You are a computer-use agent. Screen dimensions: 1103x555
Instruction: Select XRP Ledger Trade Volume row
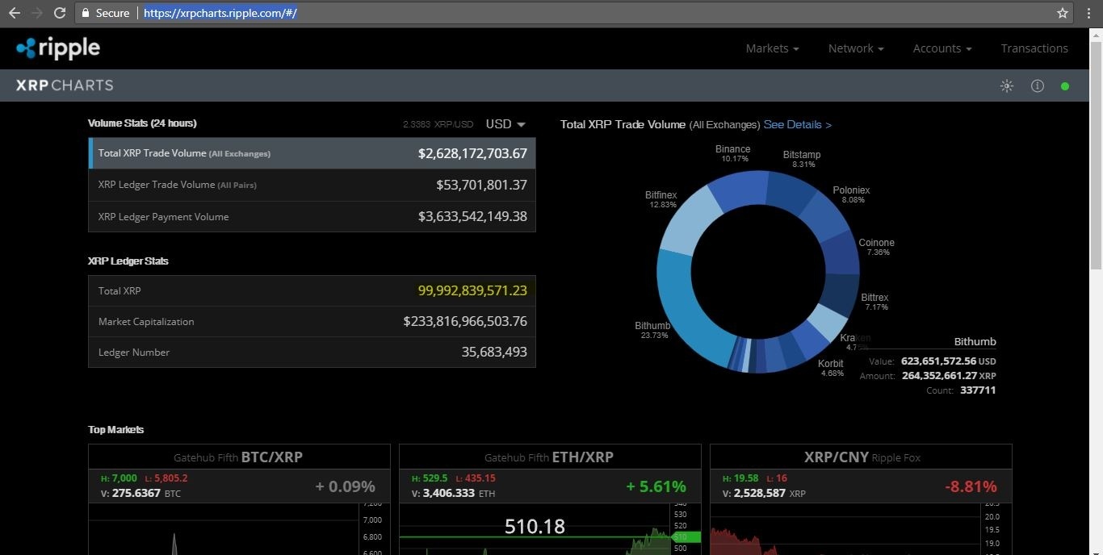[x=312, y=185]
